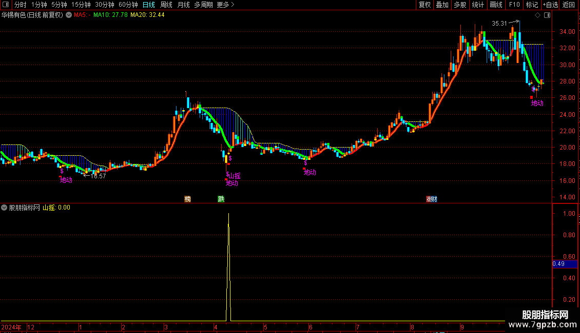The image size is (580, 333).
Task: Click the 山摇 signal label on chart
Action: pyautogui.click(x=235, y=176)
